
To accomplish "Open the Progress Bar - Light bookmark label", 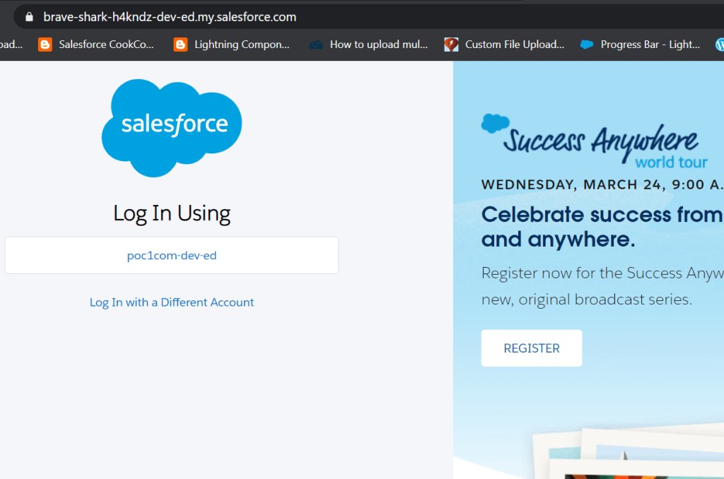I will click(650, 45).
